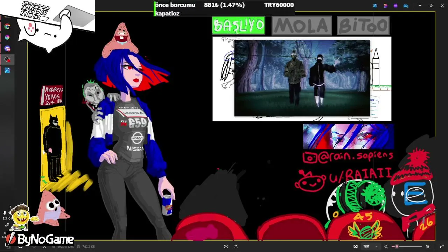Open Discord from the taskbar
The image size is (448, 252).
tap(7, 49)
